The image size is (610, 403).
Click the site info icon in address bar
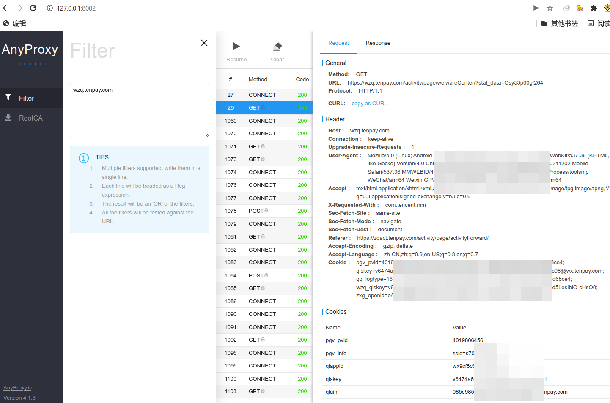click(49, 8)
